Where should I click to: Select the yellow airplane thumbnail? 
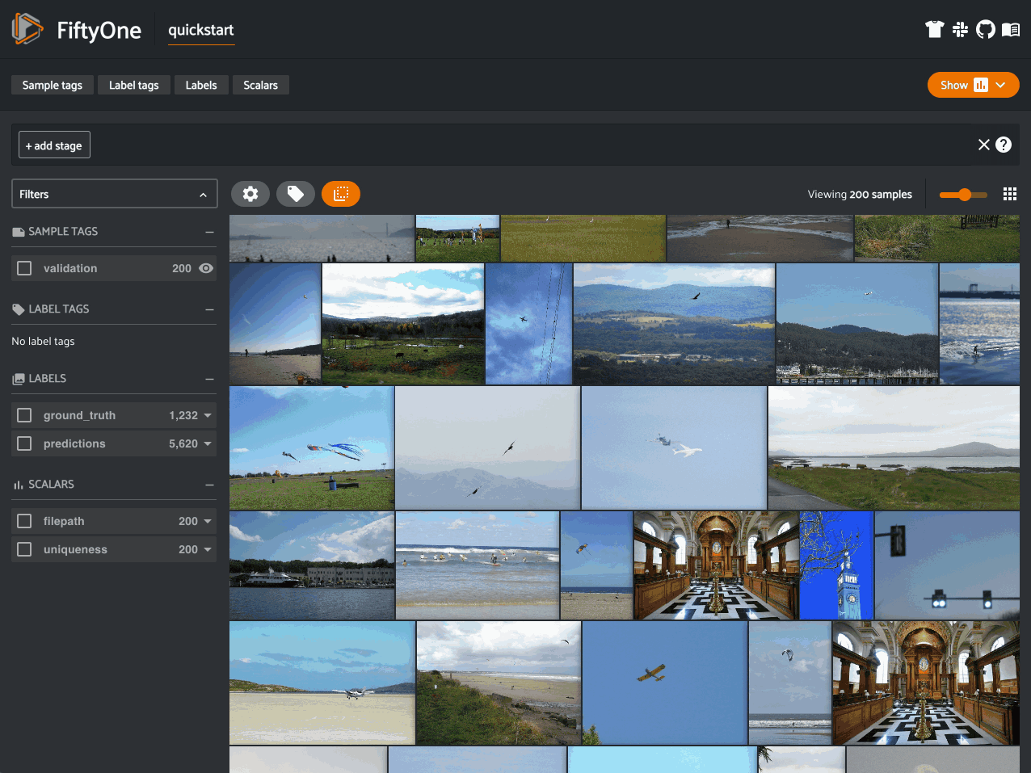tap(665, 683)
